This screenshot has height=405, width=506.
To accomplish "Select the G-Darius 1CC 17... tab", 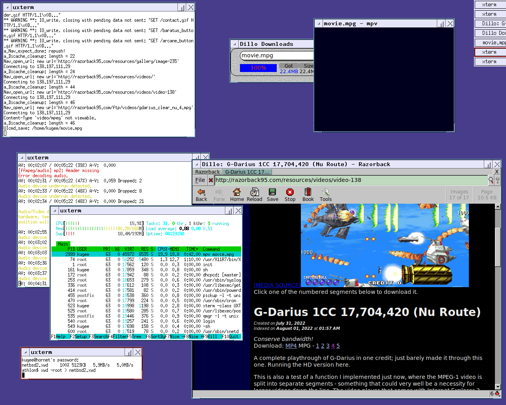I will coord(247,172).
